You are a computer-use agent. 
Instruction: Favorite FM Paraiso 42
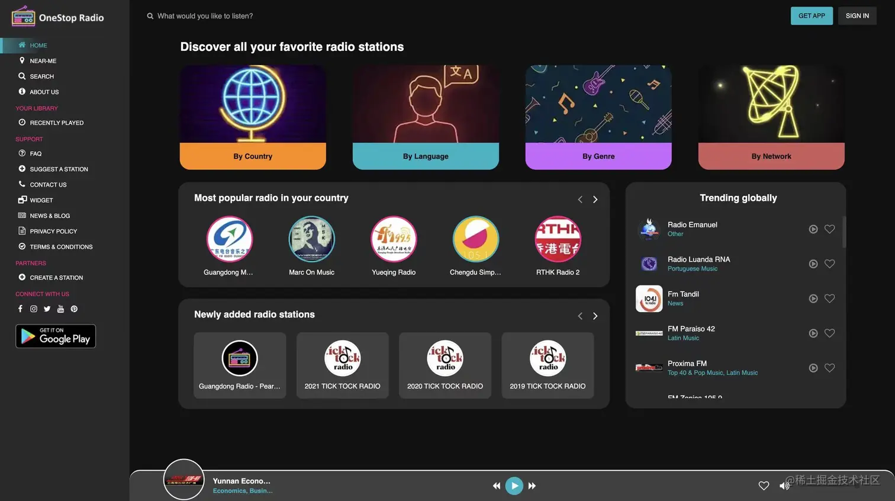pyautogui.click(x=830, y=333)
